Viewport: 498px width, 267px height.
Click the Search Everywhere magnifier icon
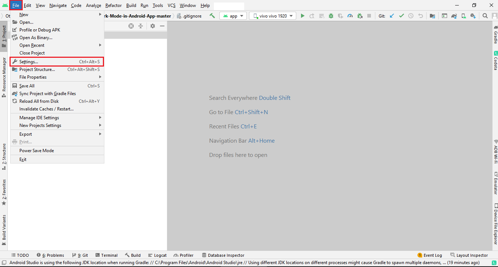(485, 16)
